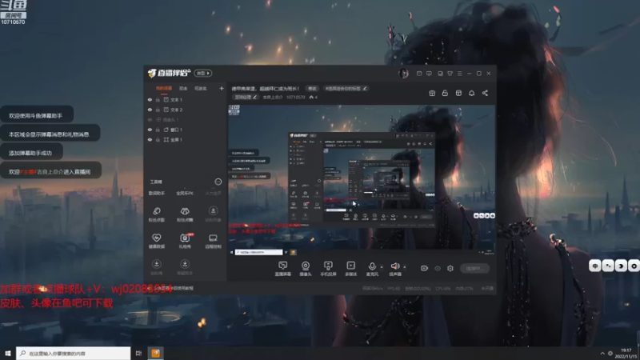640x360 pixels.
Task: Toggle visibility of source 文本 2
Action: tap(150, 110)
